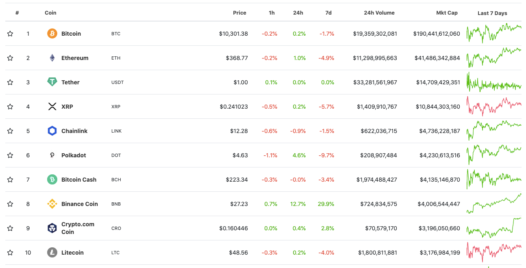Image resolution: width=526 pixels, height=268 pixels.
Task: Open the Crypto.com Coin page link
Action: click(x=78, y=228)
